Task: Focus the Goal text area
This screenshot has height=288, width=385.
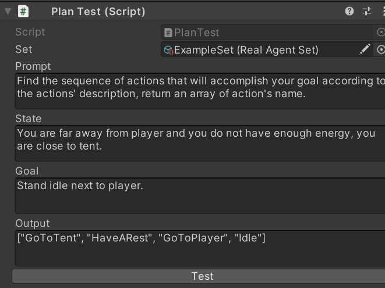Action: click(x=200, y=195)
